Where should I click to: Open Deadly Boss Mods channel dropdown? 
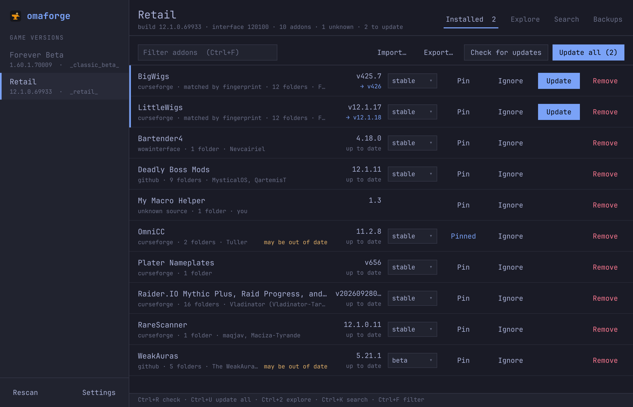[412, 174]
